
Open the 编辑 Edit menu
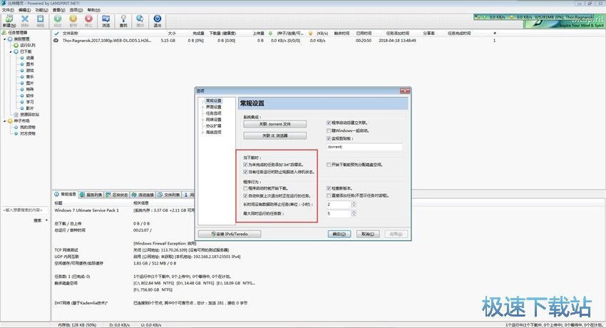tap(25, 10)
